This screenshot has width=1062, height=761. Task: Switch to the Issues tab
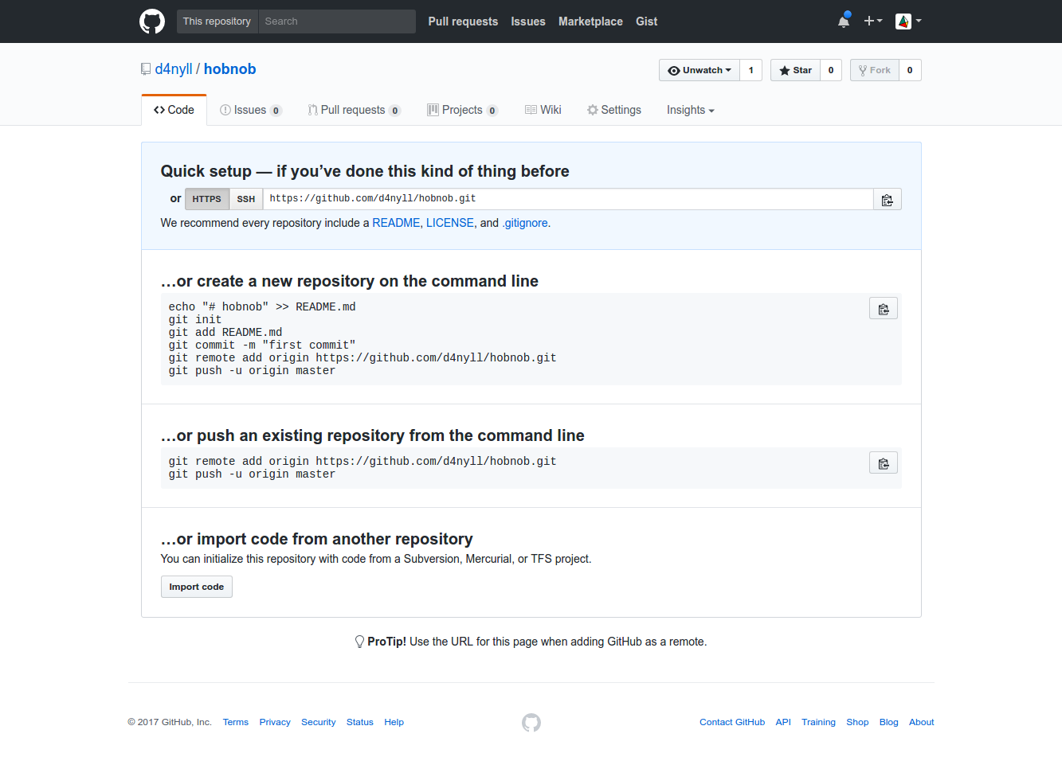[250, 111]
